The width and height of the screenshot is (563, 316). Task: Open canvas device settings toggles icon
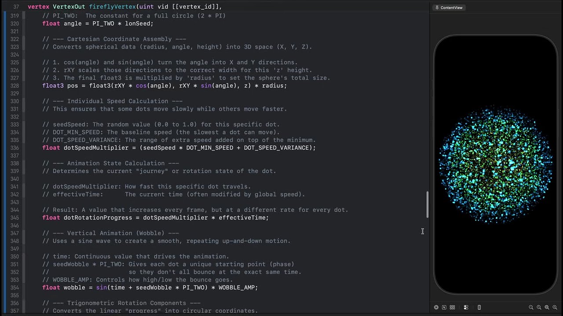pos(466,307)
